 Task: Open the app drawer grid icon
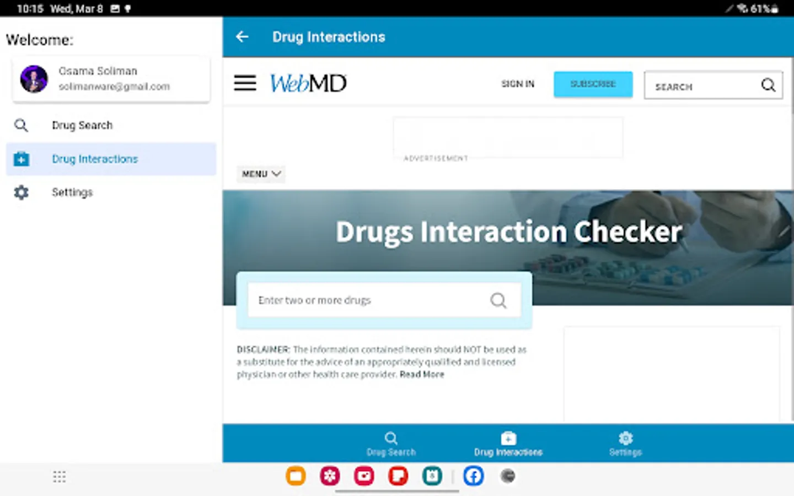[60, 477]
